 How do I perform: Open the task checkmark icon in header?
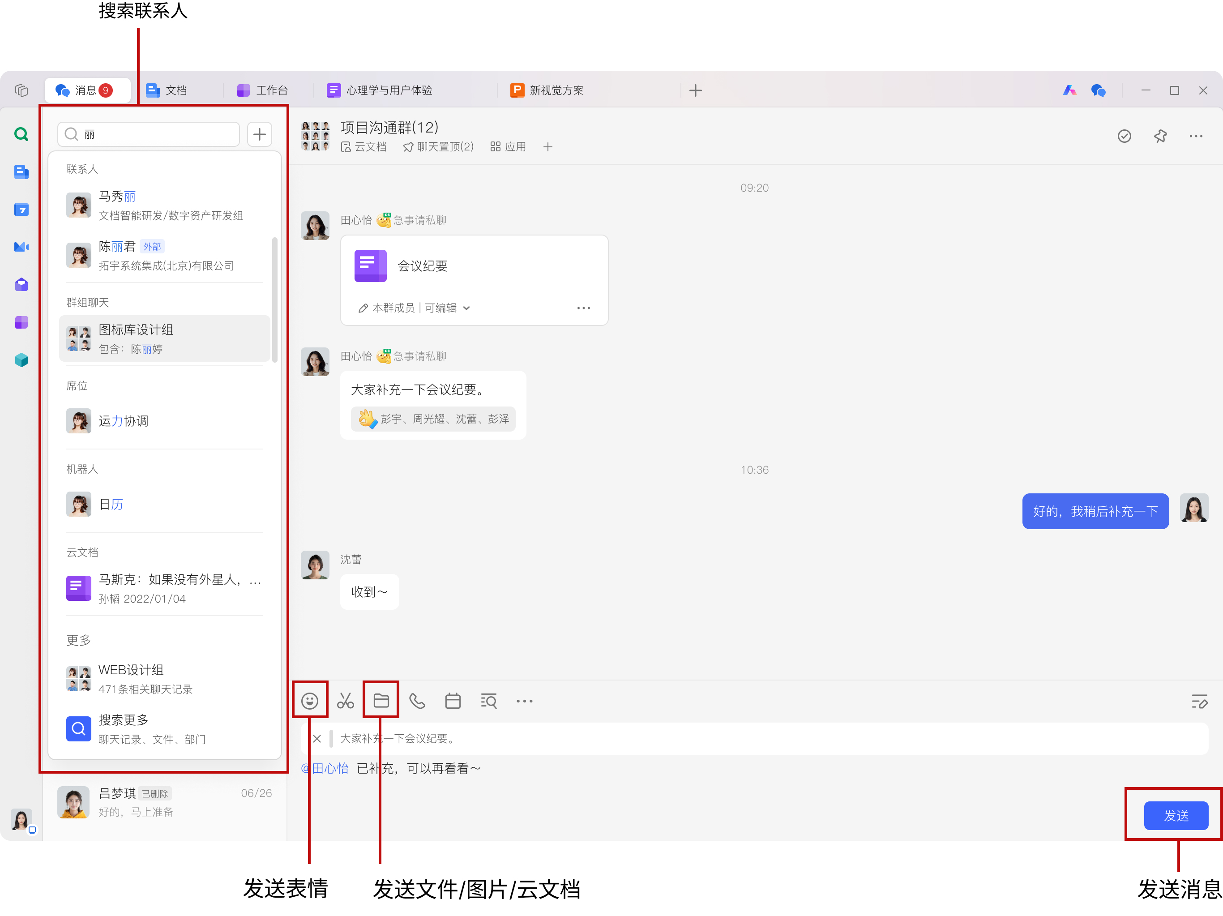pyautogui.click(x=1124, y=136)
